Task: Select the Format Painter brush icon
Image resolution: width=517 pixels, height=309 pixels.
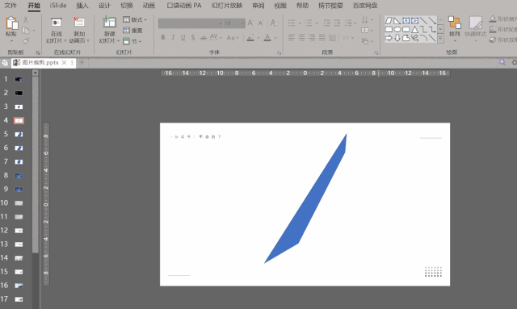Action: tap(26, 41)
